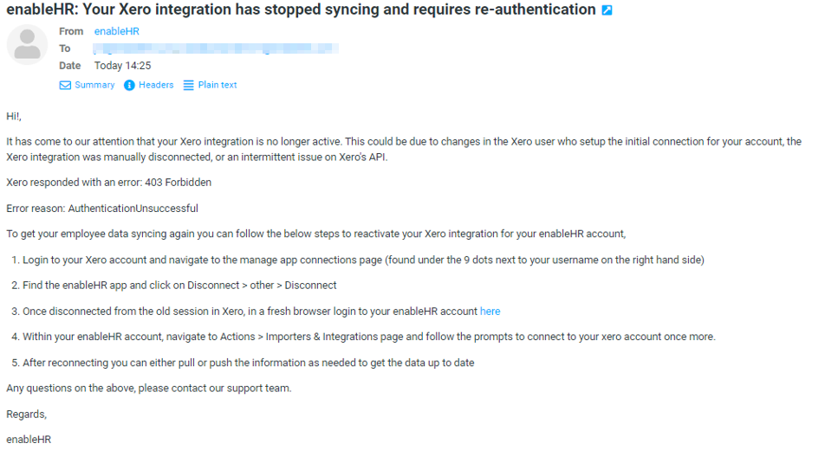Select the blurred recipient address
The image size is (825, 450).
coord(216,48)
